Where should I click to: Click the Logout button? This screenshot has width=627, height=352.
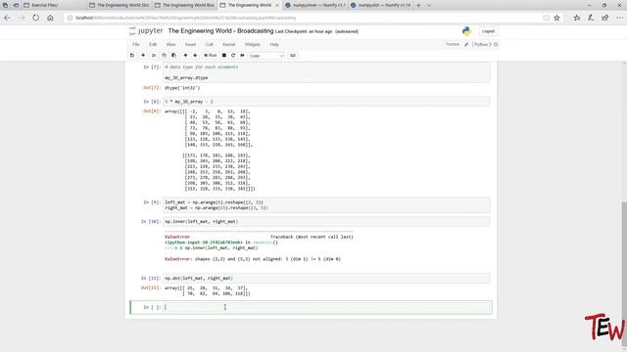click(x=488, y=31)
